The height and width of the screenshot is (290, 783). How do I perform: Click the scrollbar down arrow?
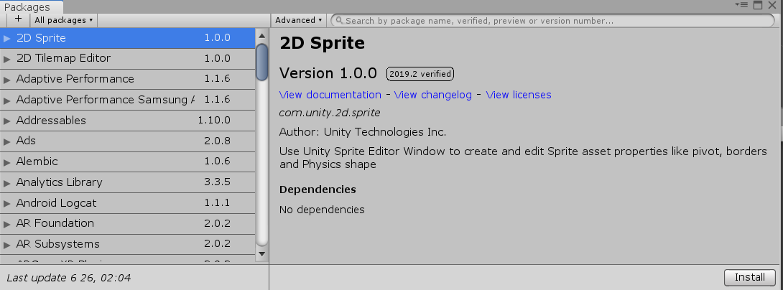261,255
